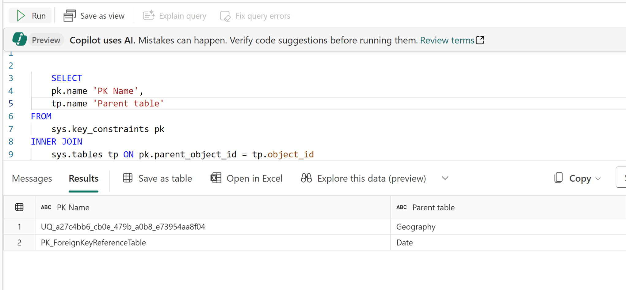Click the Save as table grid icon
Viewport: 626px width, 290px height.
128,178
